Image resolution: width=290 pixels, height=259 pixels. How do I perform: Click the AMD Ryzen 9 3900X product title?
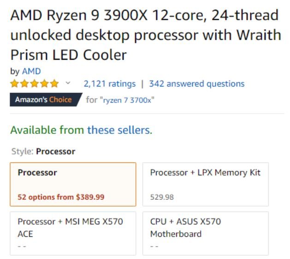145,35
